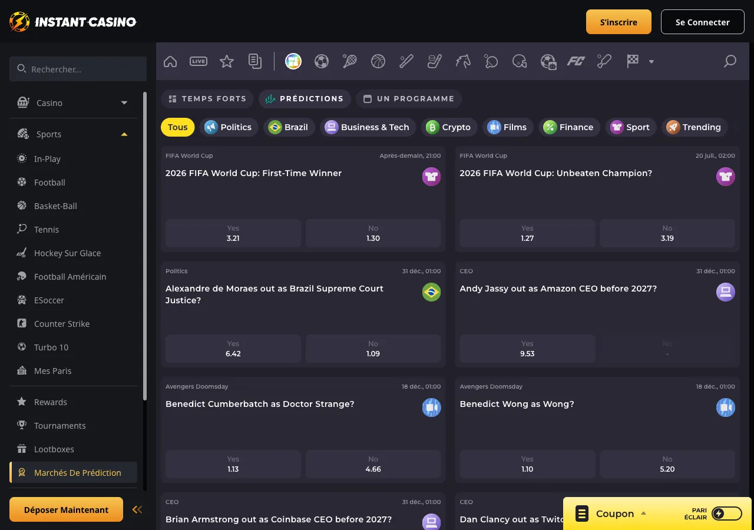Collapse the sidebar with the double chevron
754x530 pixels.
point(137,510)
